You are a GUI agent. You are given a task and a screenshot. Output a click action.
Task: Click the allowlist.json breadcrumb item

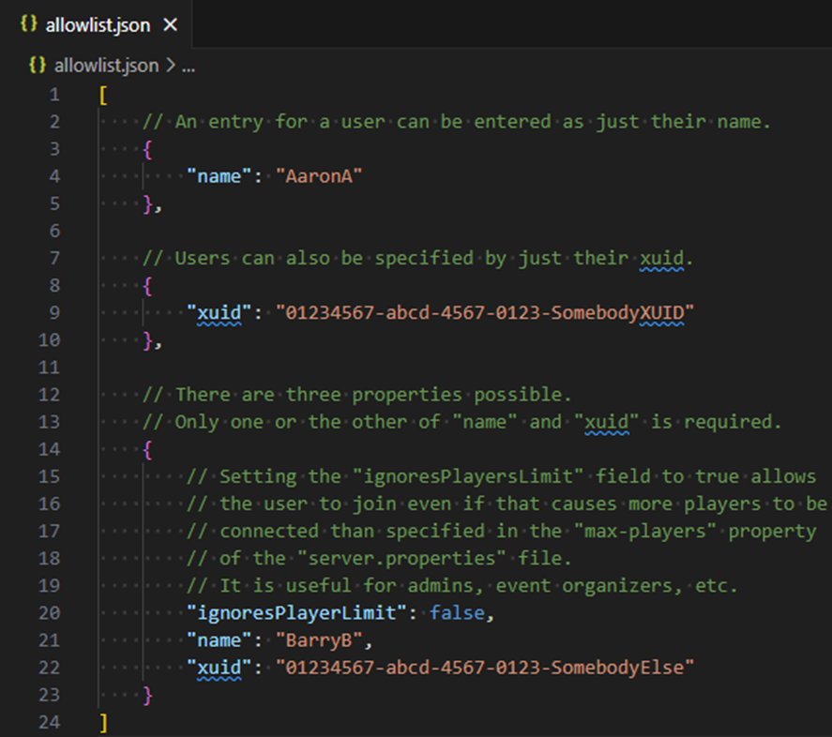(106, 66)
